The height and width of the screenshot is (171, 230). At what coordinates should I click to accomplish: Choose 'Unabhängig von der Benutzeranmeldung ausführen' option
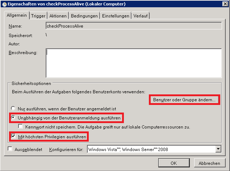click(x=14, y=118)
